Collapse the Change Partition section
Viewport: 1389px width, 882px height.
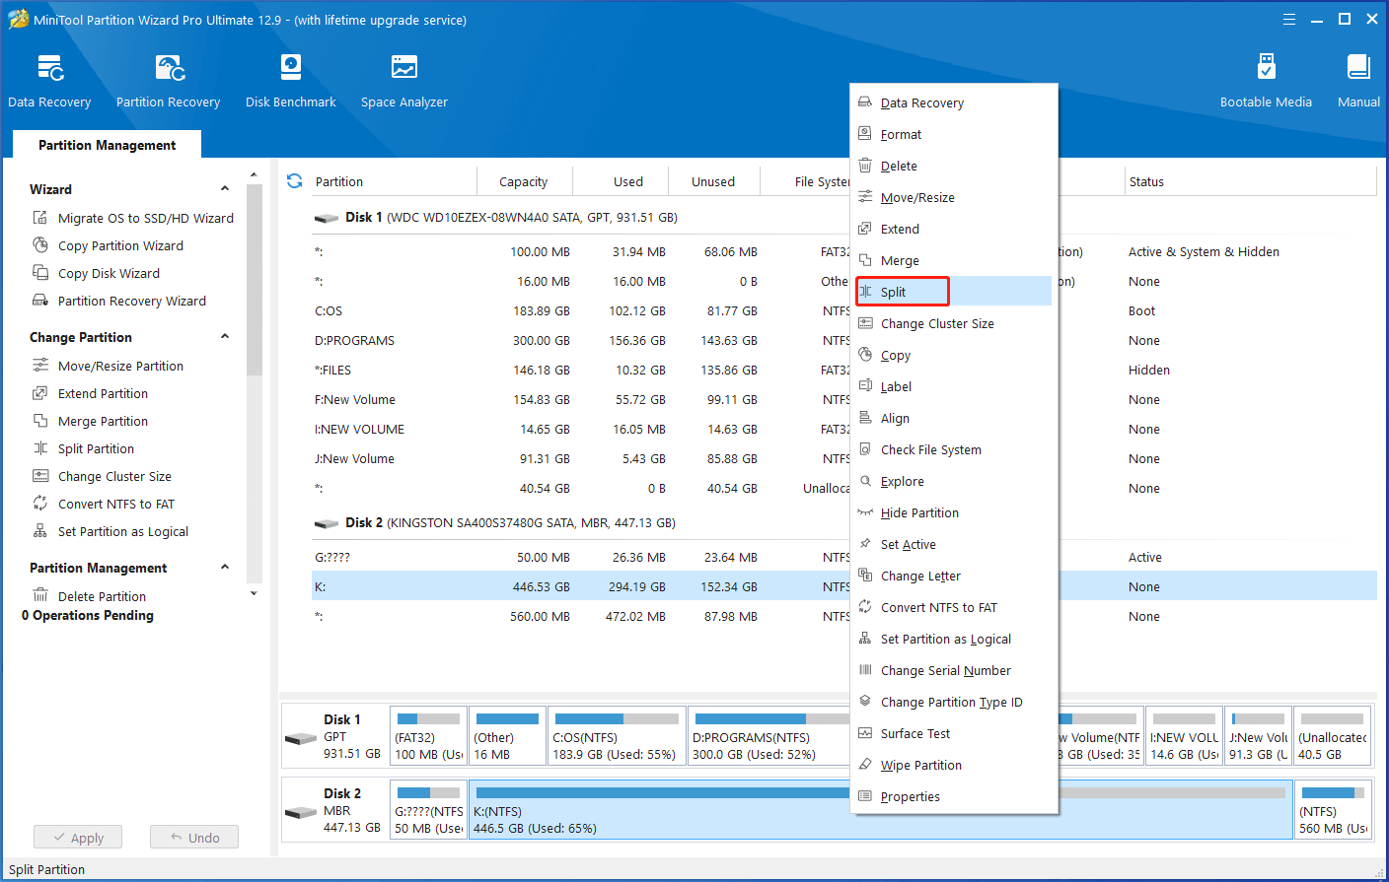click(225, 336)
